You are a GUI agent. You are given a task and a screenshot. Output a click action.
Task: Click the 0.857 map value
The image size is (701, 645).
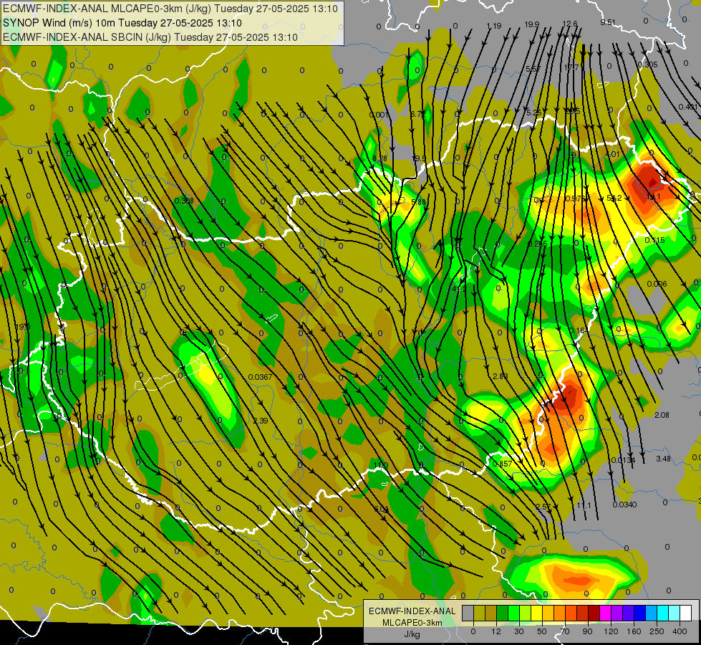pos(502,464)
